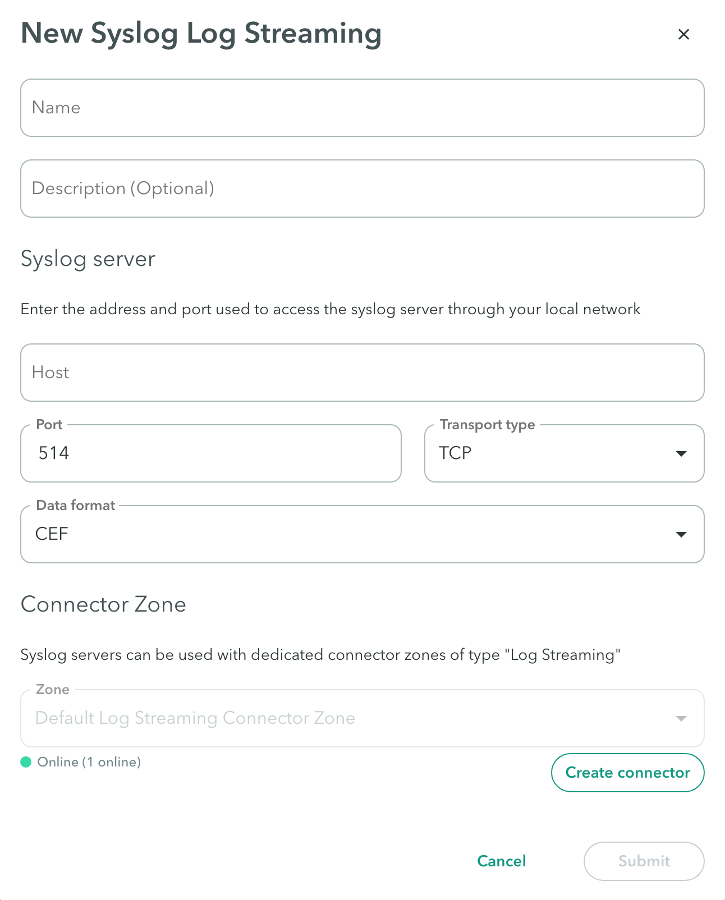Click the "Connector Zone" section heading
Image resolution: width=725 pixels, height=900 pixels.
coord(103,604)
